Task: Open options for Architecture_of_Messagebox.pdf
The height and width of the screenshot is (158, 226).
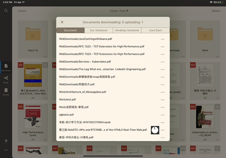Action: point(163,92)
